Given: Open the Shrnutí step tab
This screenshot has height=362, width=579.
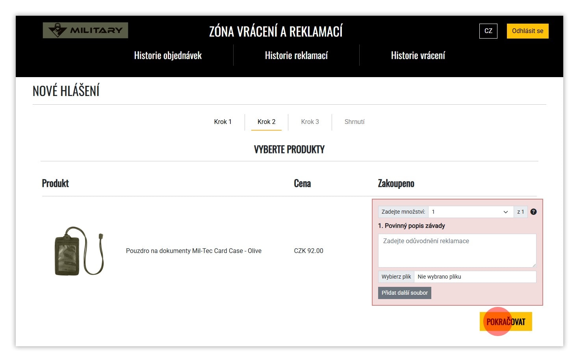Looking at the screenshot, I should click(354, 122).
